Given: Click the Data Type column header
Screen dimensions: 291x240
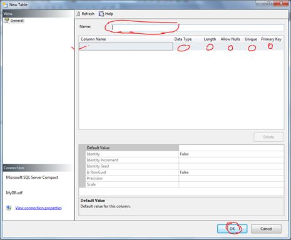Looking at the screenshot, I should [x=183, y=39].
